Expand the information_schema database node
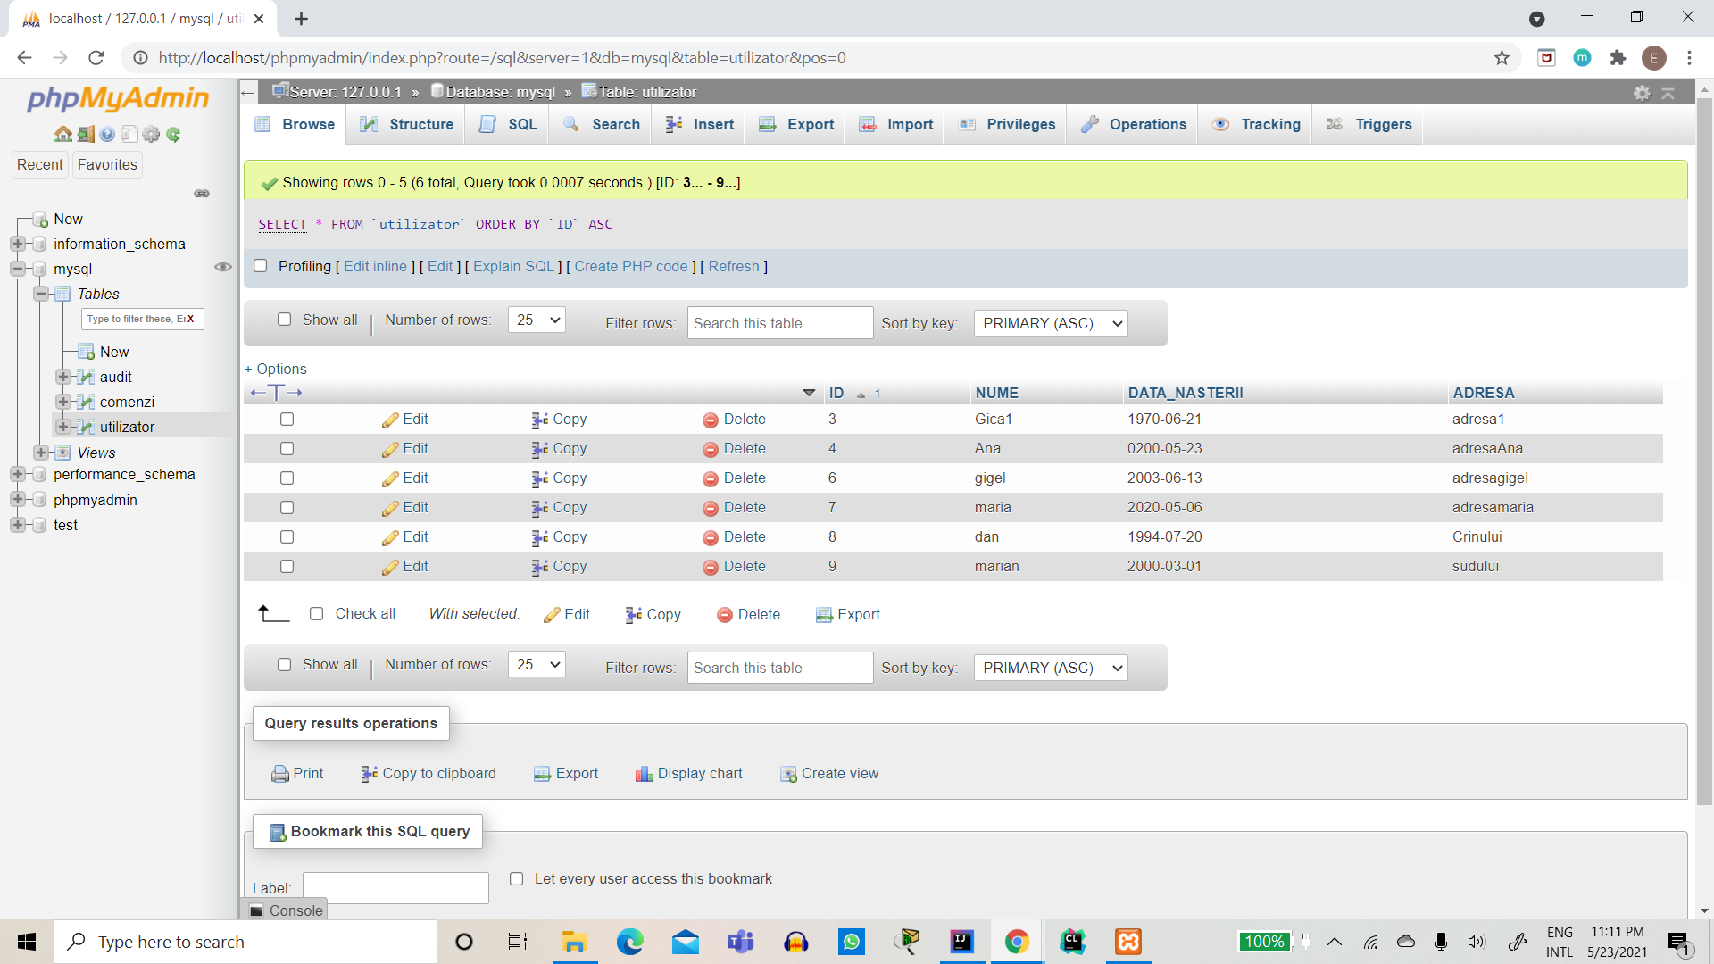1714x964 pixels. click(x=17, y=244)
